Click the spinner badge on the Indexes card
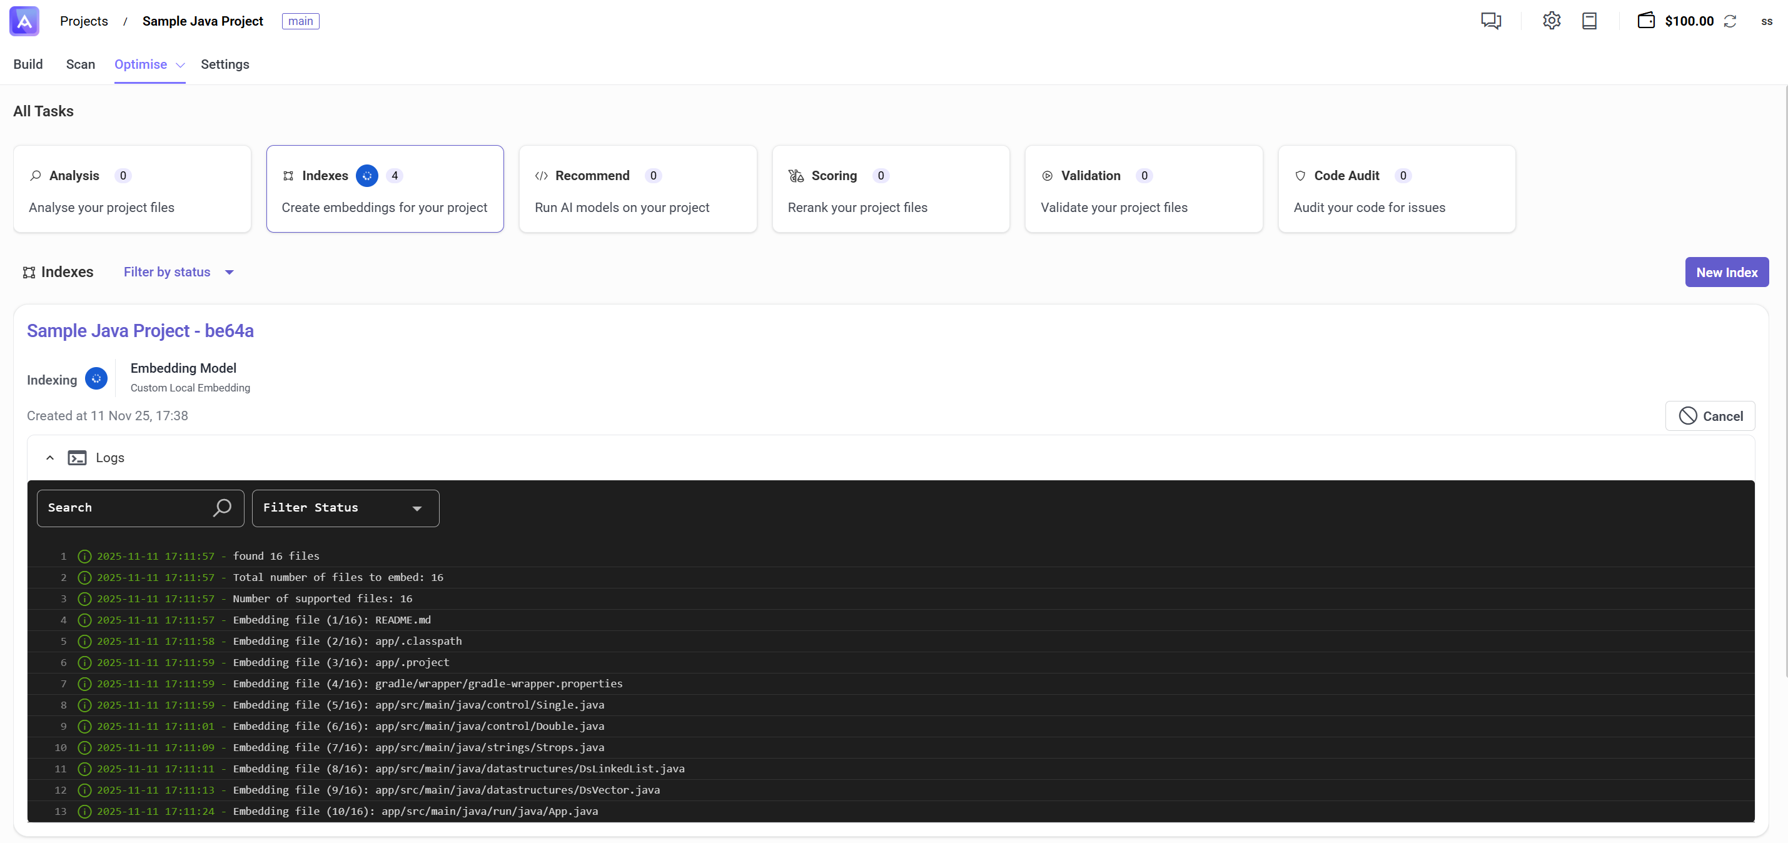The height and width of the screenshot is (843, 1788). click(367, 176)
